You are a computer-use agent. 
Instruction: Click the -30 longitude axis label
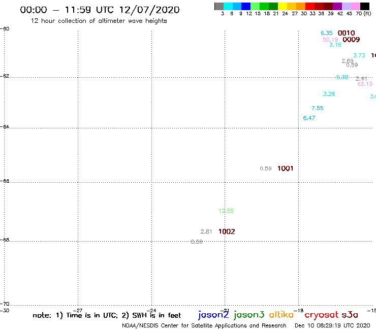click(x=4, y=311)
